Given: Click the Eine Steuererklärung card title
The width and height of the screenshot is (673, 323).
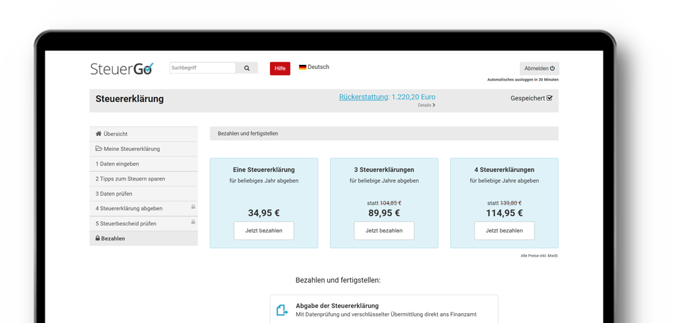Looking at the screenshot, I should (x=264, y=170).
